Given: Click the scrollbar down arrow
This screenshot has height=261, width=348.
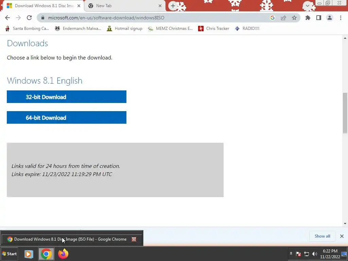Looking at the screenshot, I should coord(345,224).
